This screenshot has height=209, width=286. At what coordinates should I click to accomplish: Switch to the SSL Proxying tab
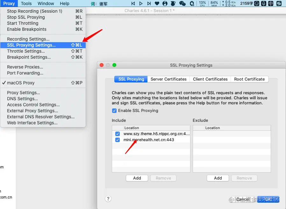coord(131,79)
